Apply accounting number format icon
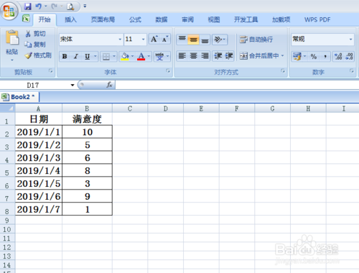 (x=297, y=57)
